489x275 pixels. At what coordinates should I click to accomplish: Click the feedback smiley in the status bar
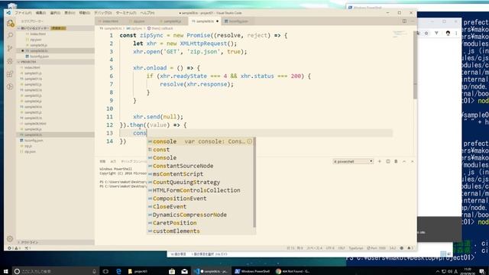pos(402,248)
